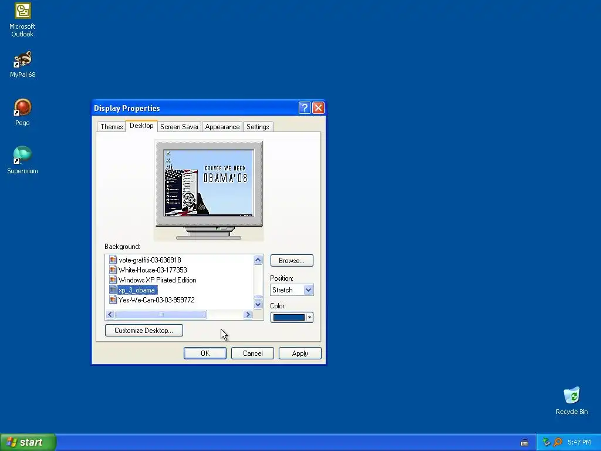Select the Supermium desktop shortcut
The image size is (601, 451).
click(22, 161)
